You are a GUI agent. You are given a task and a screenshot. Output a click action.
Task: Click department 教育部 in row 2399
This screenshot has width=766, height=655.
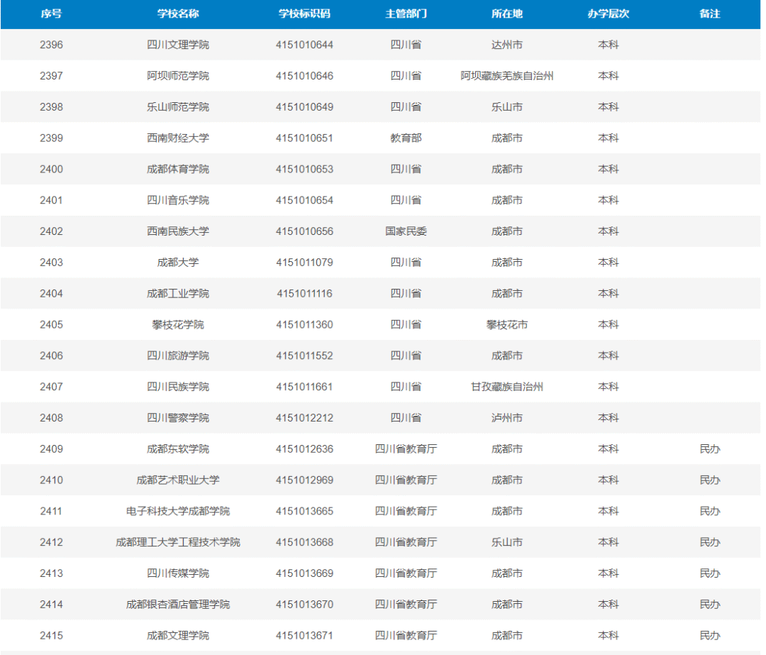tap(406, 138)
